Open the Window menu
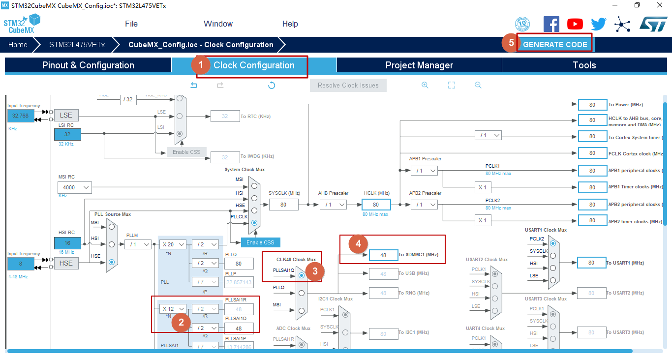This screenshot has width=672, height=358. (218, 24)
